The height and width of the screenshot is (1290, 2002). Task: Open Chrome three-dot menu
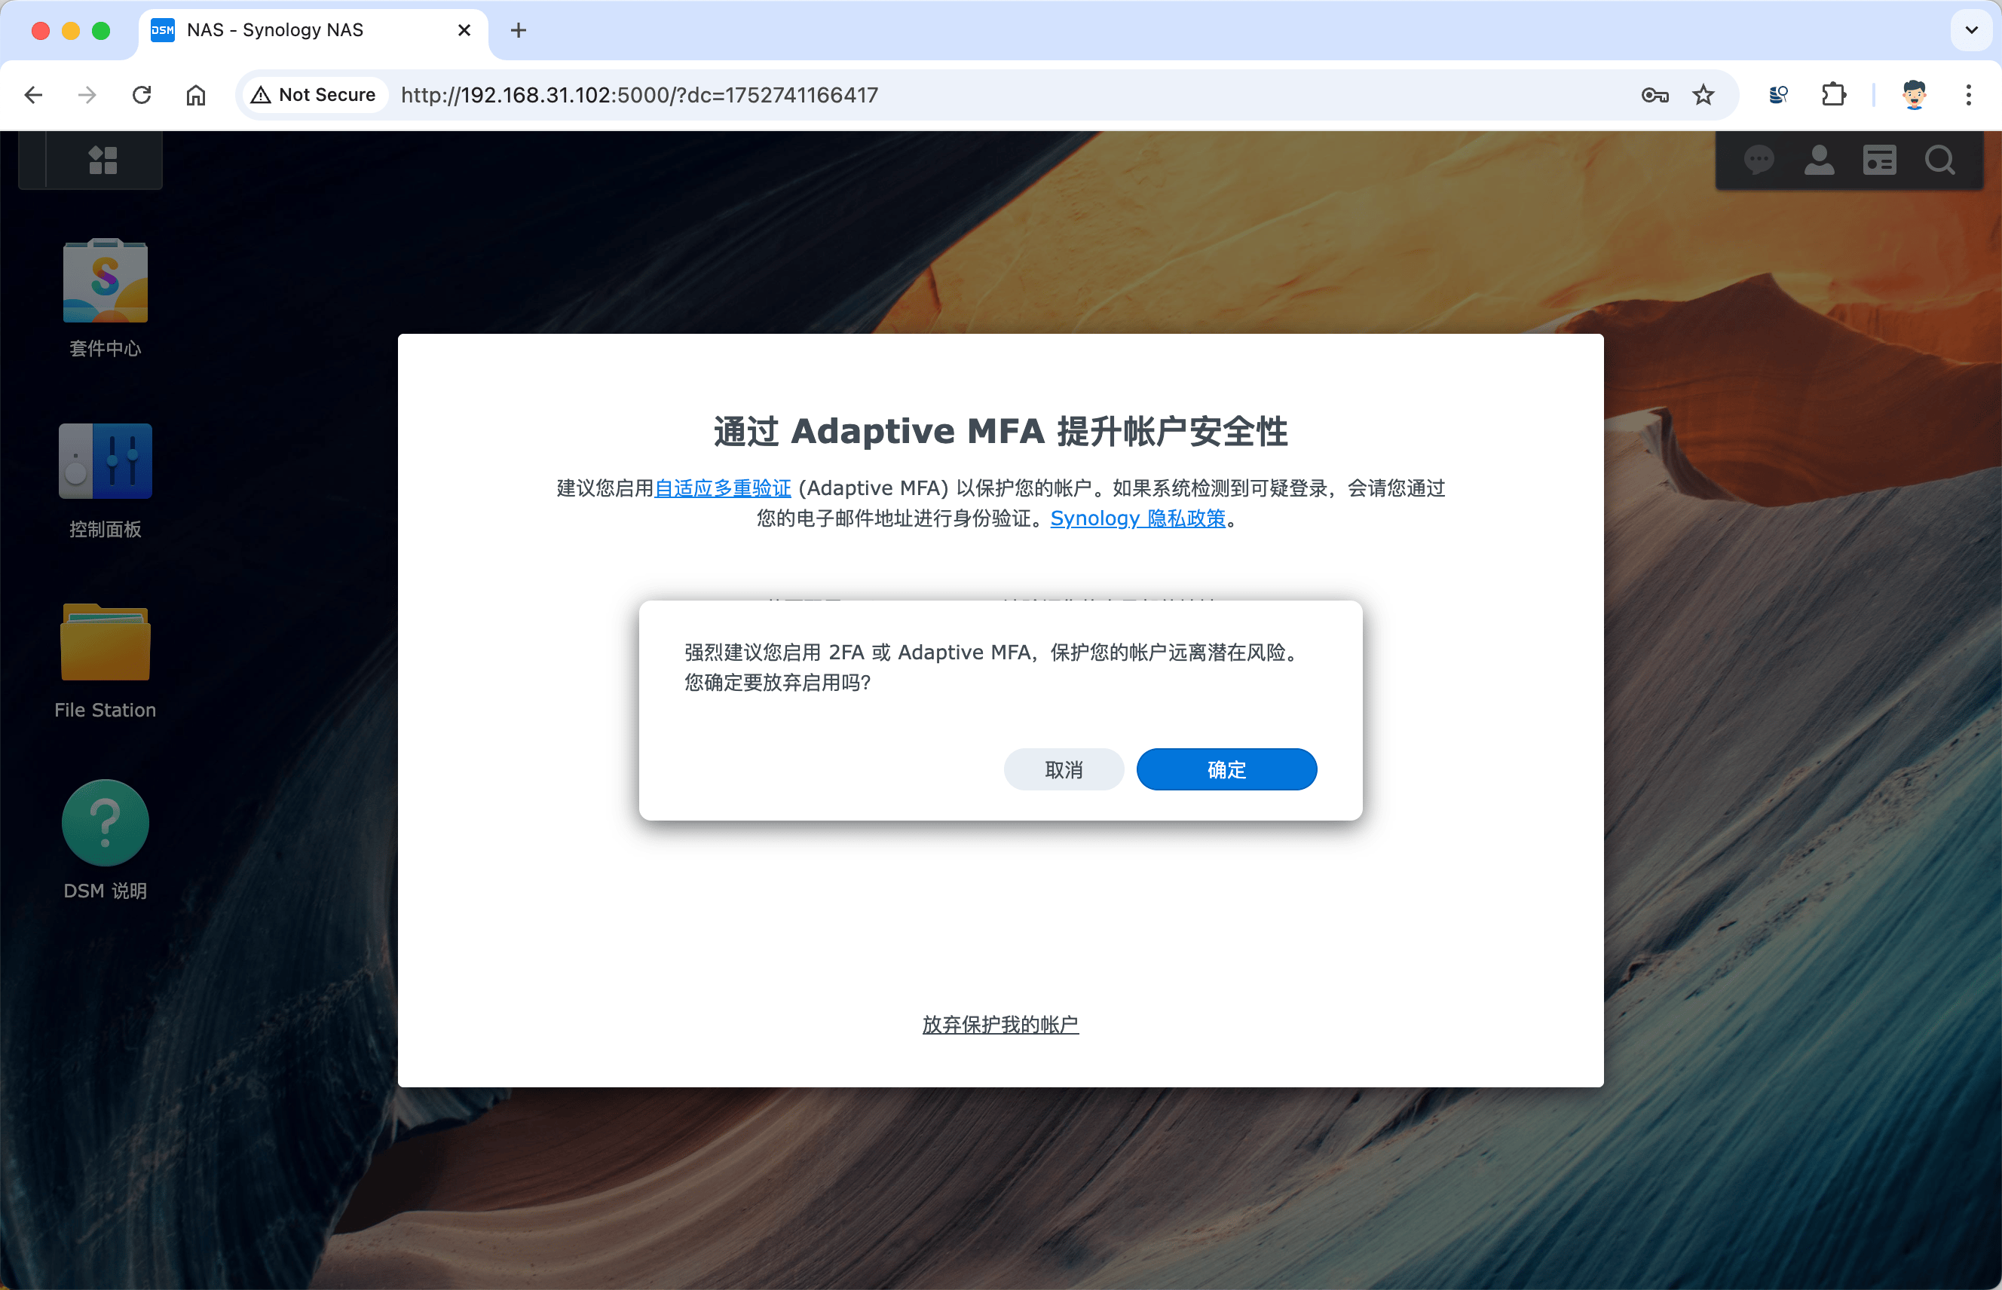[x=1967, y=95]
